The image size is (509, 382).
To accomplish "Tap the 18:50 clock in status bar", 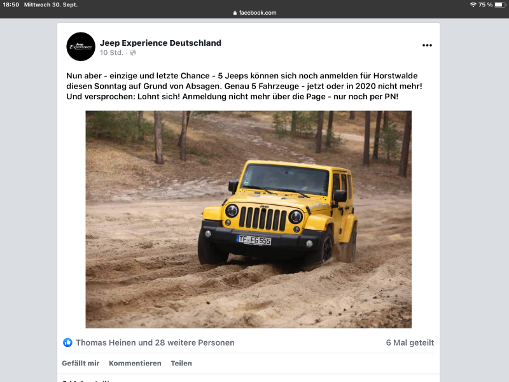I will pyautogui.click(x=11, y=4).
